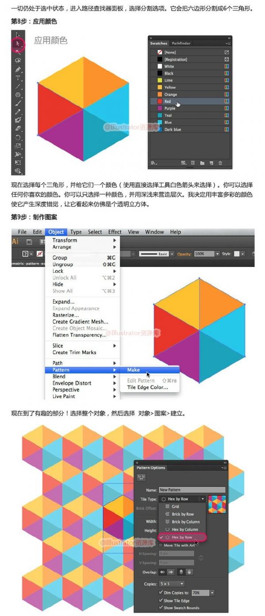Select the Direct Selection white arrow tool
This screenshot has height=616, width=265.
pyautogui.click(x=18, y=43)
